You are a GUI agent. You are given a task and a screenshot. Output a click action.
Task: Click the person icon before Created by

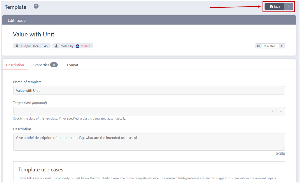pos(56,46)
